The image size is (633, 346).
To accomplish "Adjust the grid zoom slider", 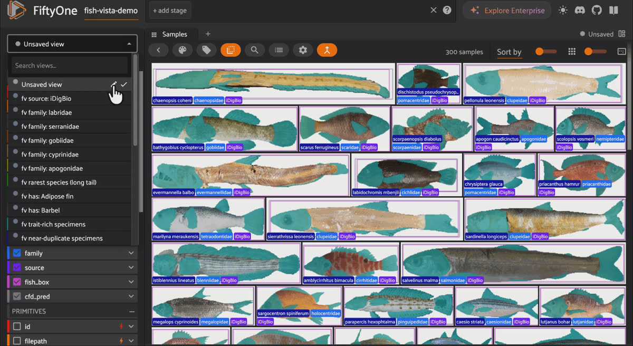I will pyautogui.click(x=595, y=51).
